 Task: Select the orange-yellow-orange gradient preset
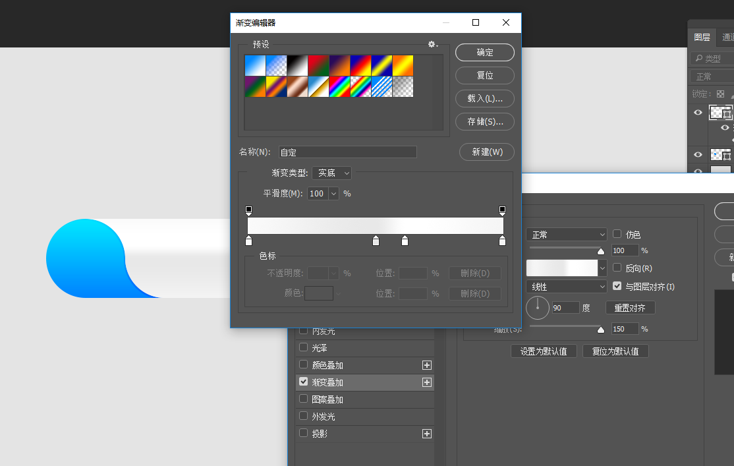tap(403, 65)
